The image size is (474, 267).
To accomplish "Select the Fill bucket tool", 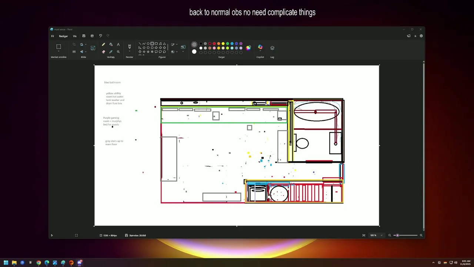I will [111, 44].
